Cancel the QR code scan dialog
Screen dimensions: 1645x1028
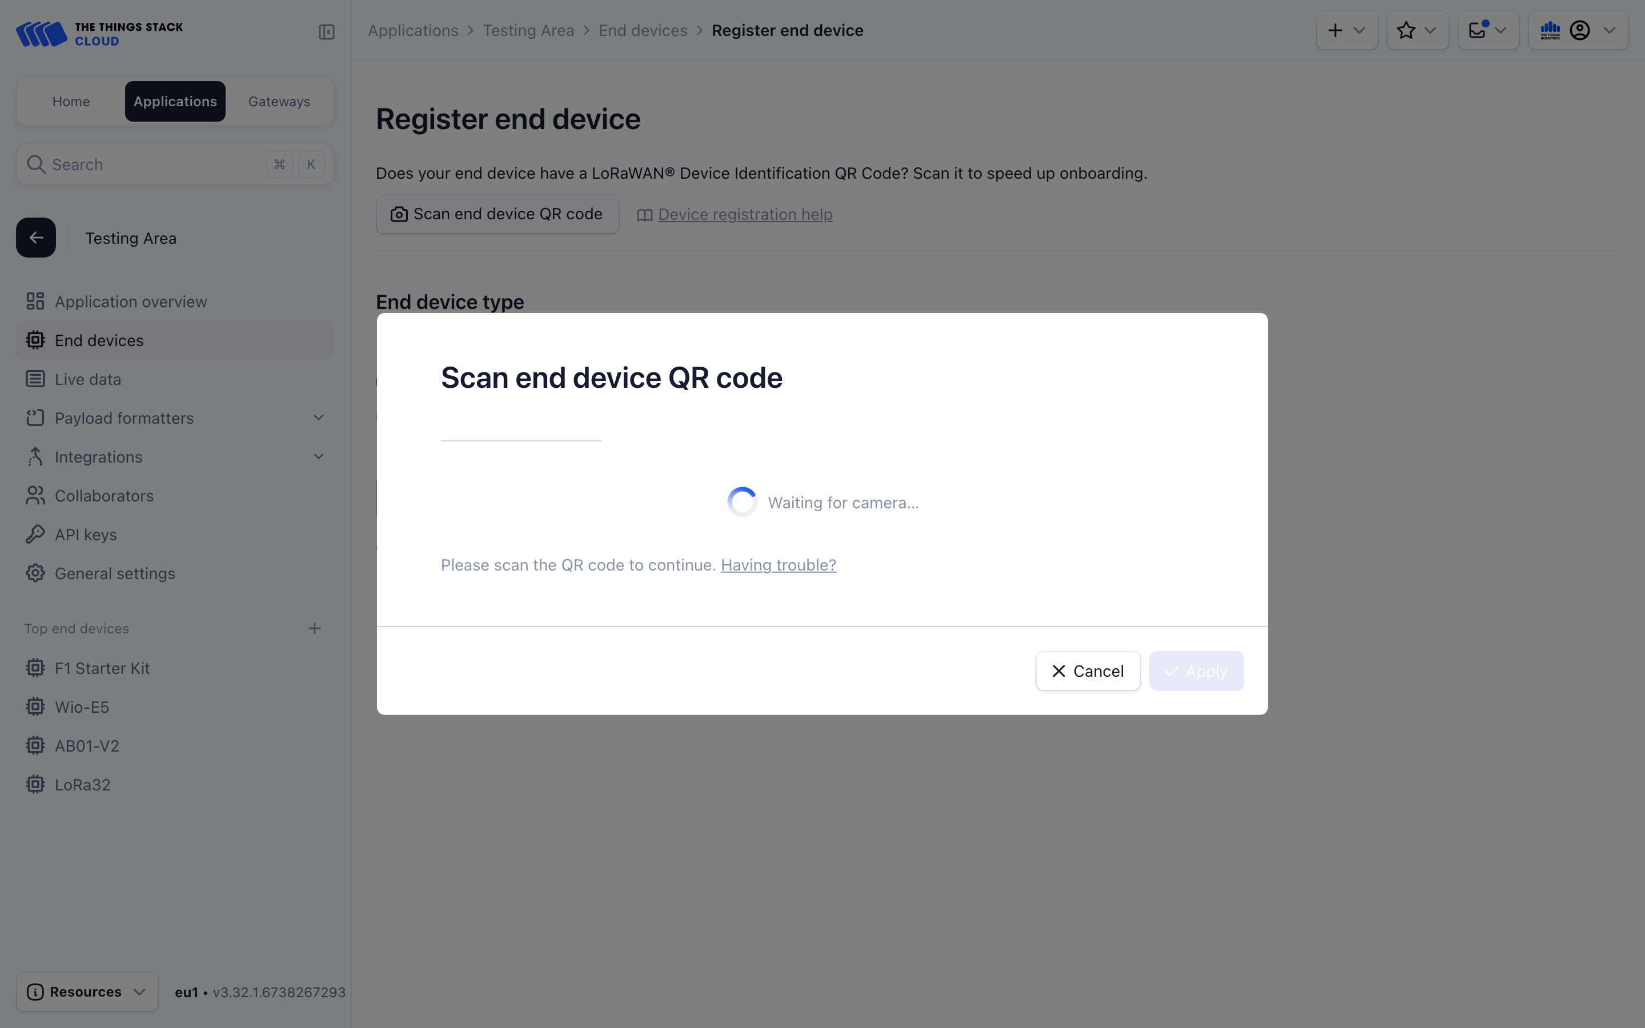(x=1088, y=671)
